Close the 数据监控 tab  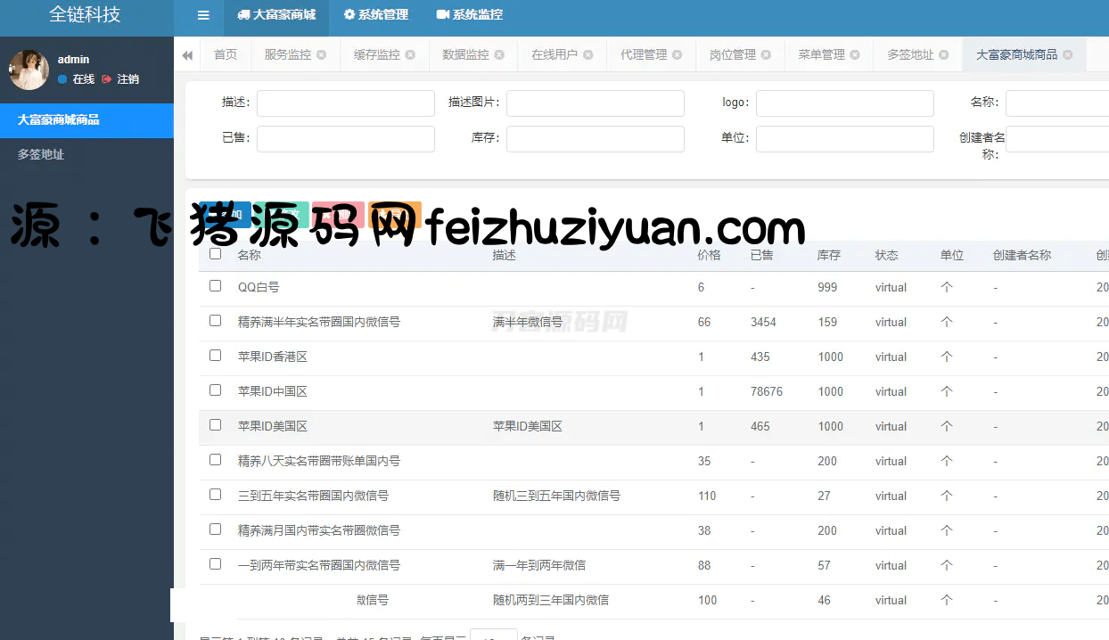(499, 55)
